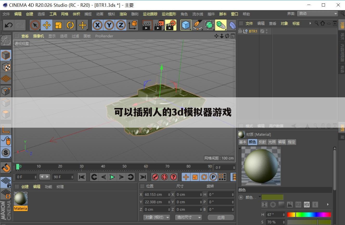Jump to end of timeline
The height and width of the screenshot is (225, 345).
click(143, 177)
